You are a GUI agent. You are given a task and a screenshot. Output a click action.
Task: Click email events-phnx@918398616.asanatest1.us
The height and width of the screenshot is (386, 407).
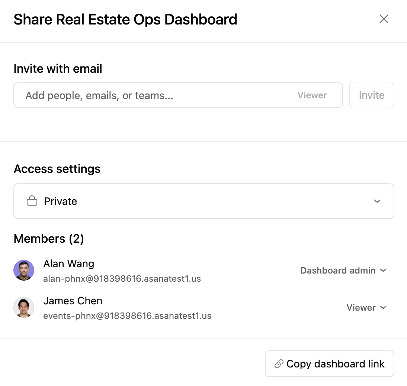click(127, 316)
